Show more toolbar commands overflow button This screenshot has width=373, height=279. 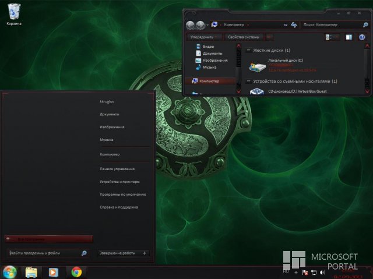point(269,37)
